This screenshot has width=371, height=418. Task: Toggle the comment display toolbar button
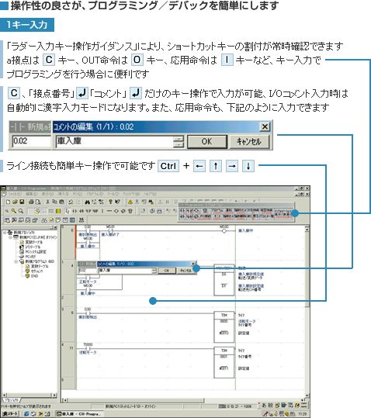[x=37, y=211]
